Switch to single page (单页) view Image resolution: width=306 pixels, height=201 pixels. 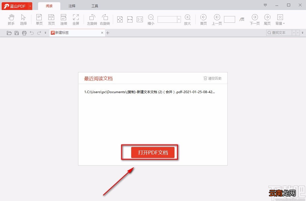pos(39,19)
